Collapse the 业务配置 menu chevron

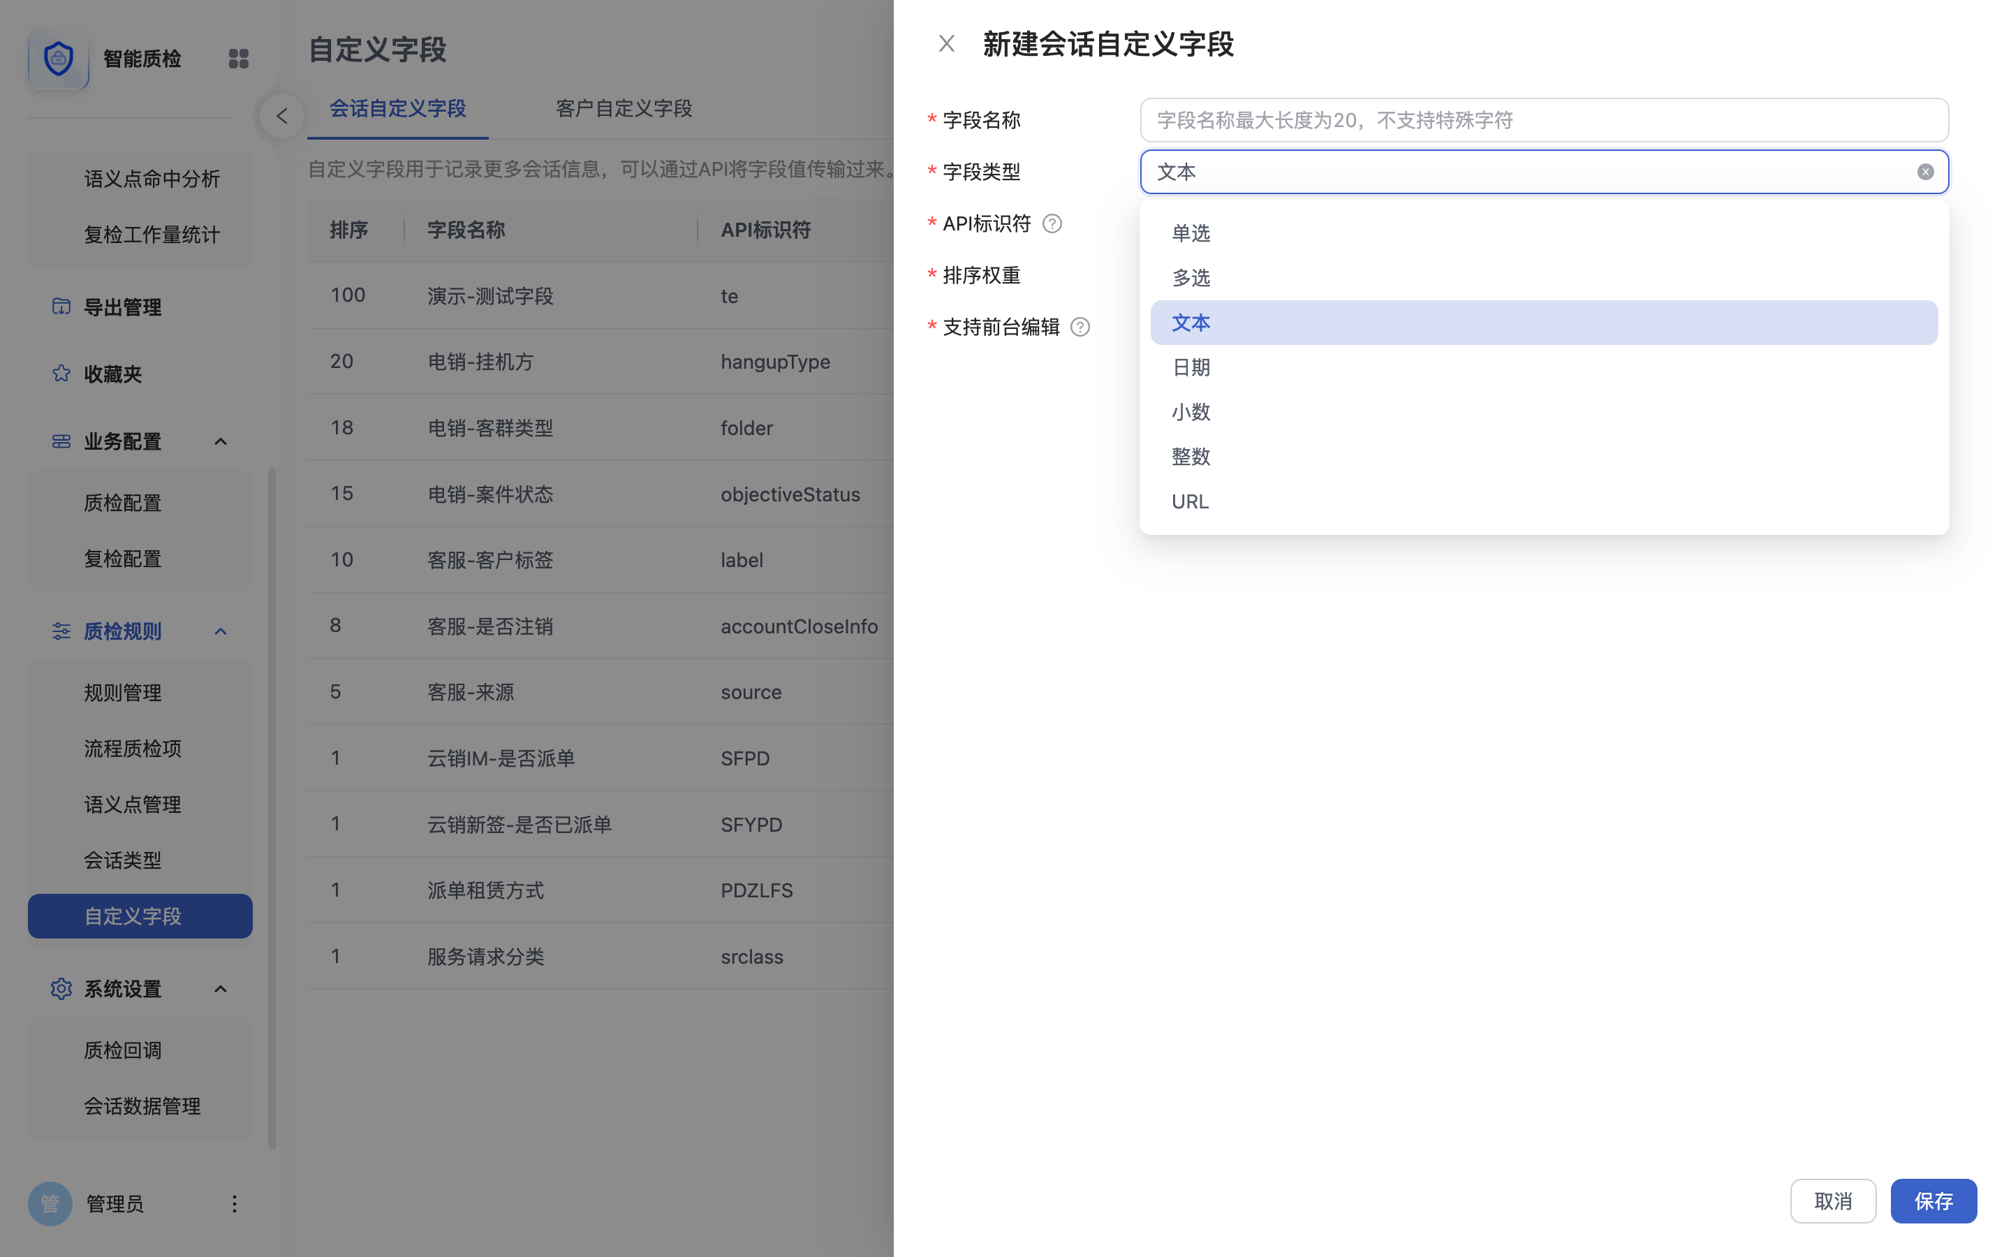tap(220, 441)
